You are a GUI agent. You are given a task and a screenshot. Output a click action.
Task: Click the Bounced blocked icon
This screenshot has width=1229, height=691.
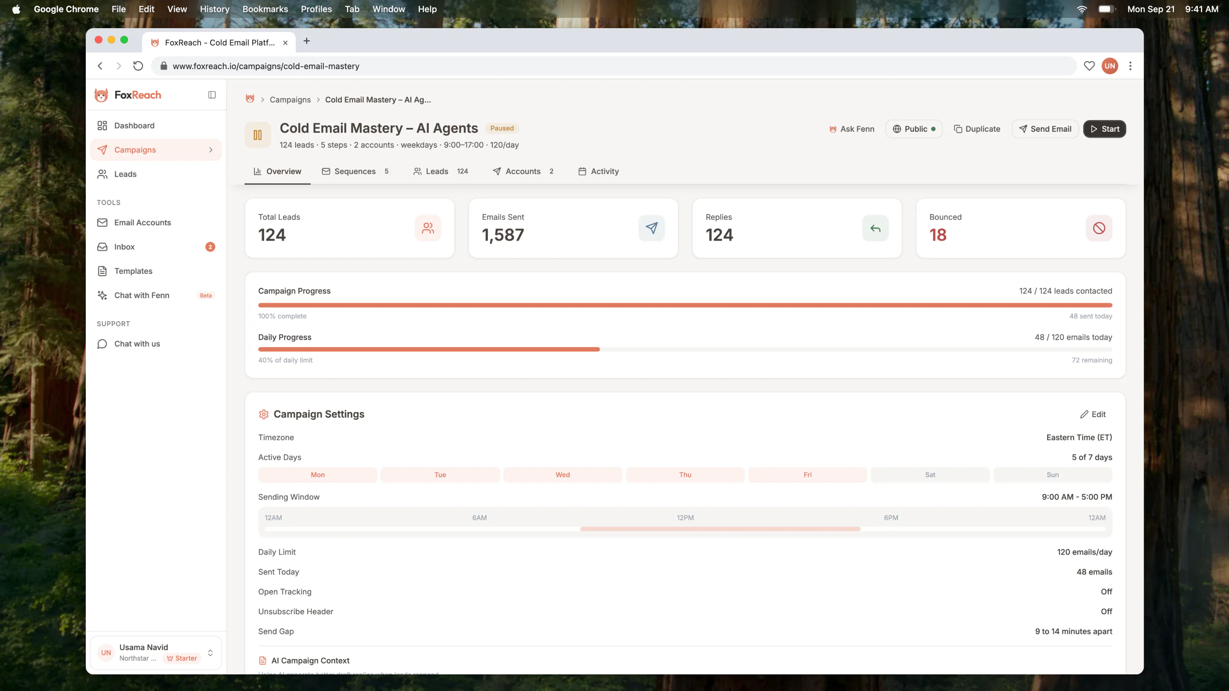pyautogui.click(x=1099, y=228)
